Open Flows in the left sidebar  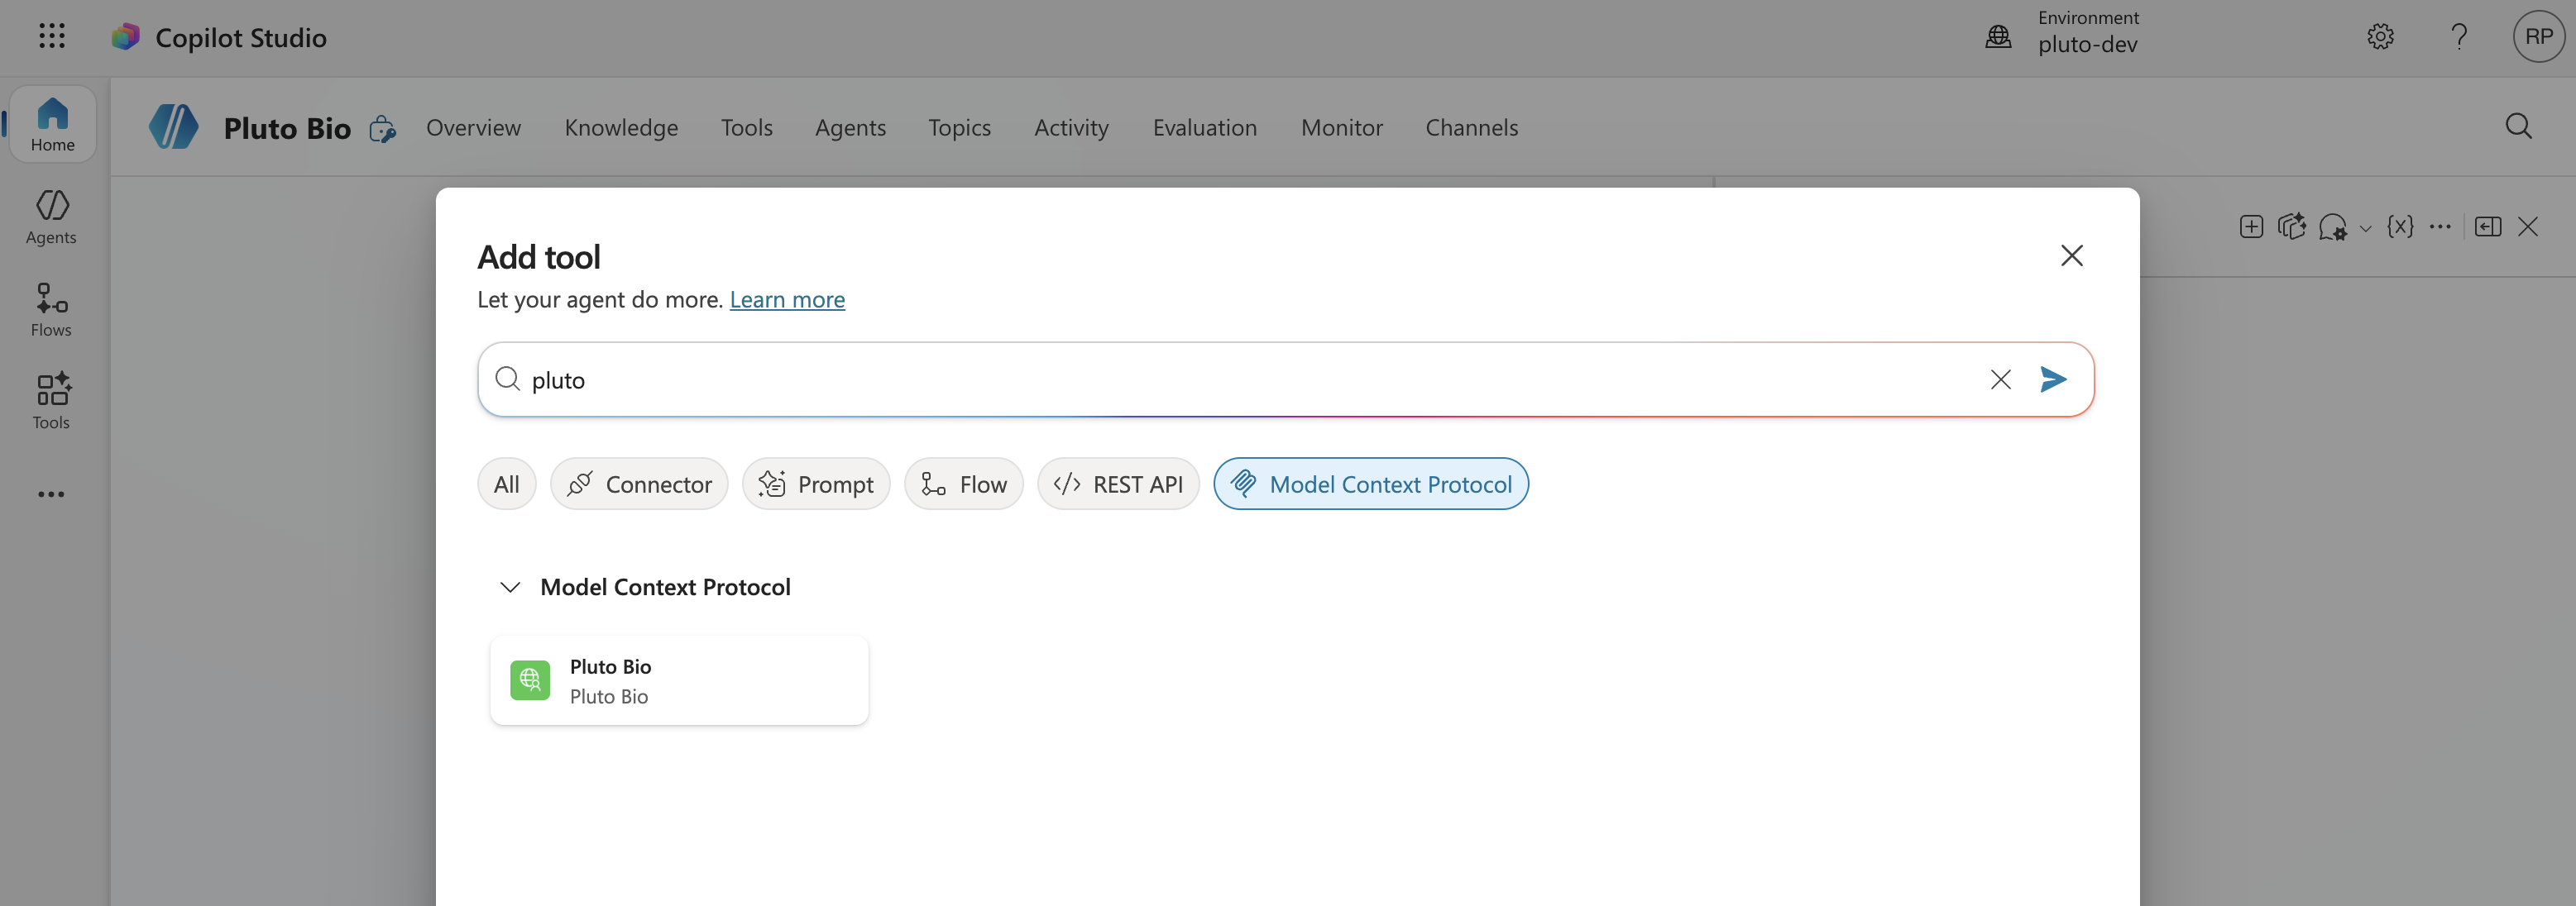click(x=52, y=310)
